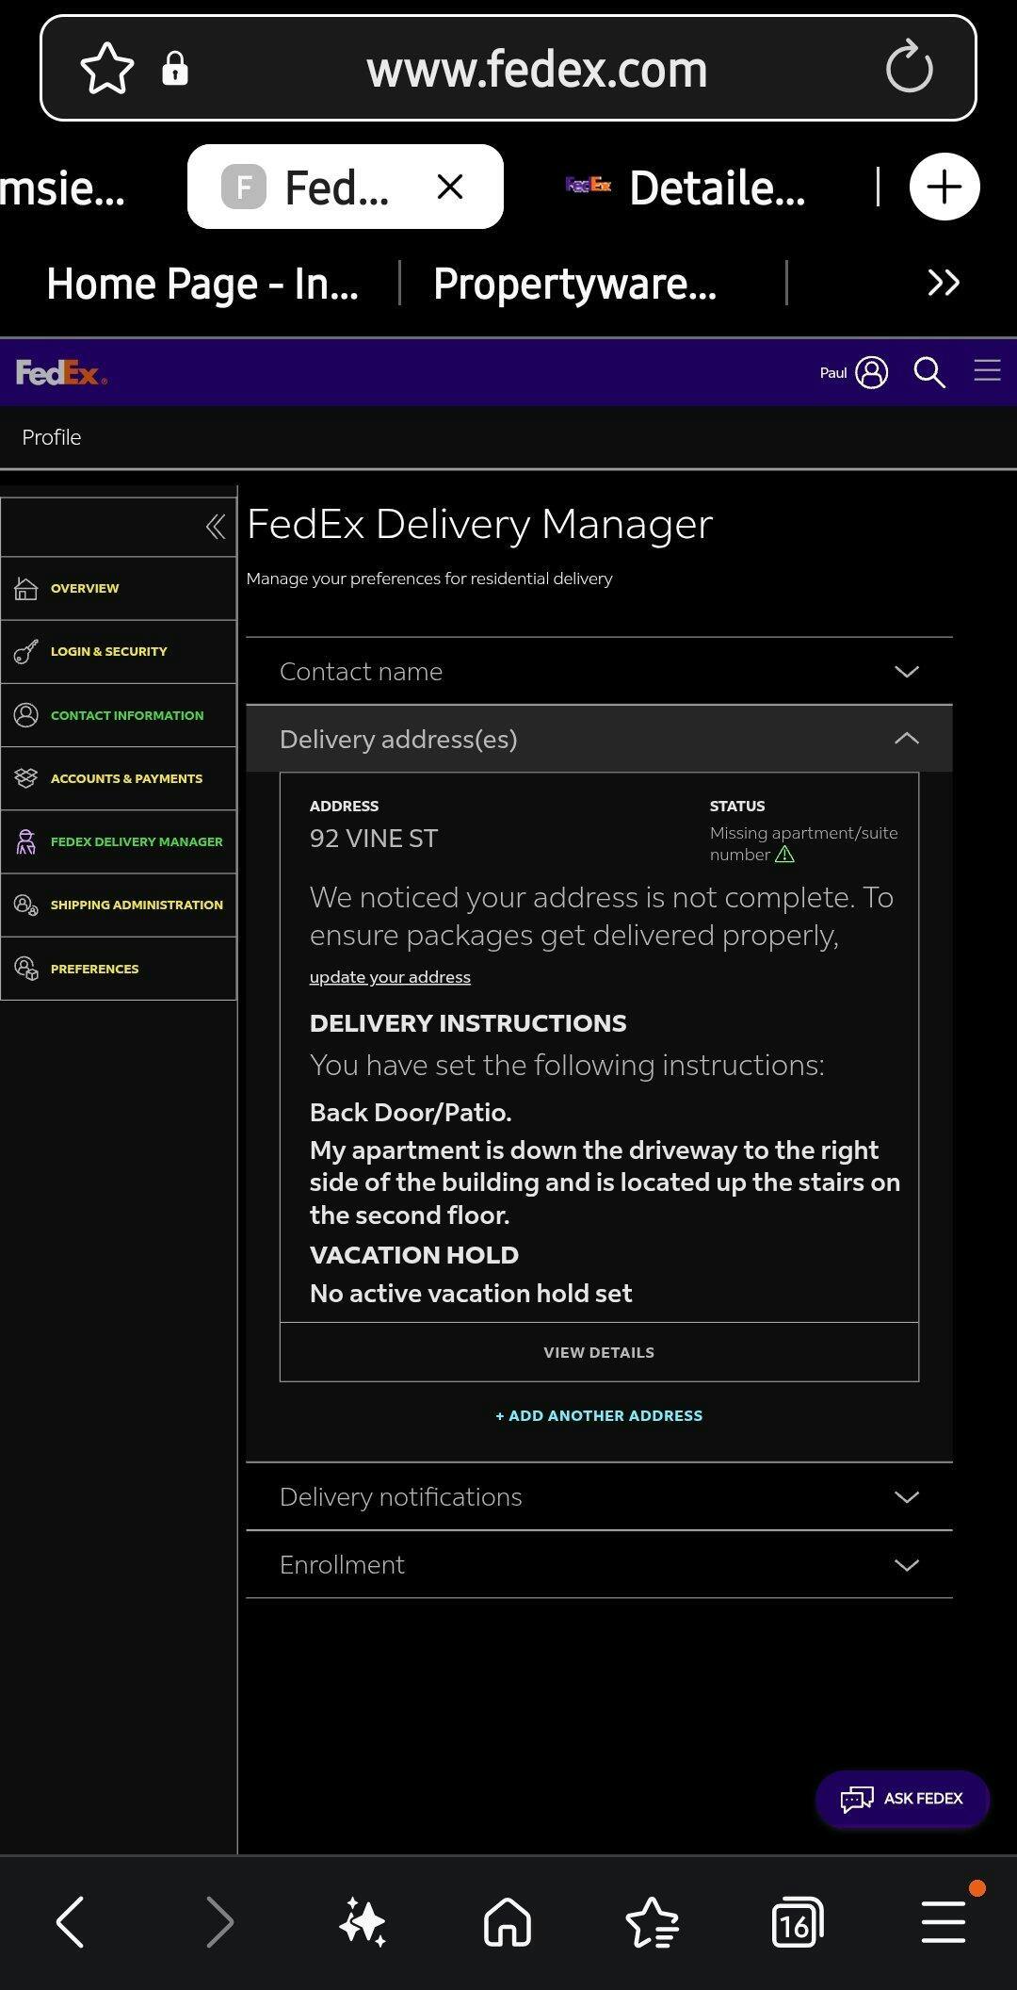The height and width of the screenshot is (1990, 1017).
Task: Open the FedEx hamburger menu
Action: pos(986,371)
